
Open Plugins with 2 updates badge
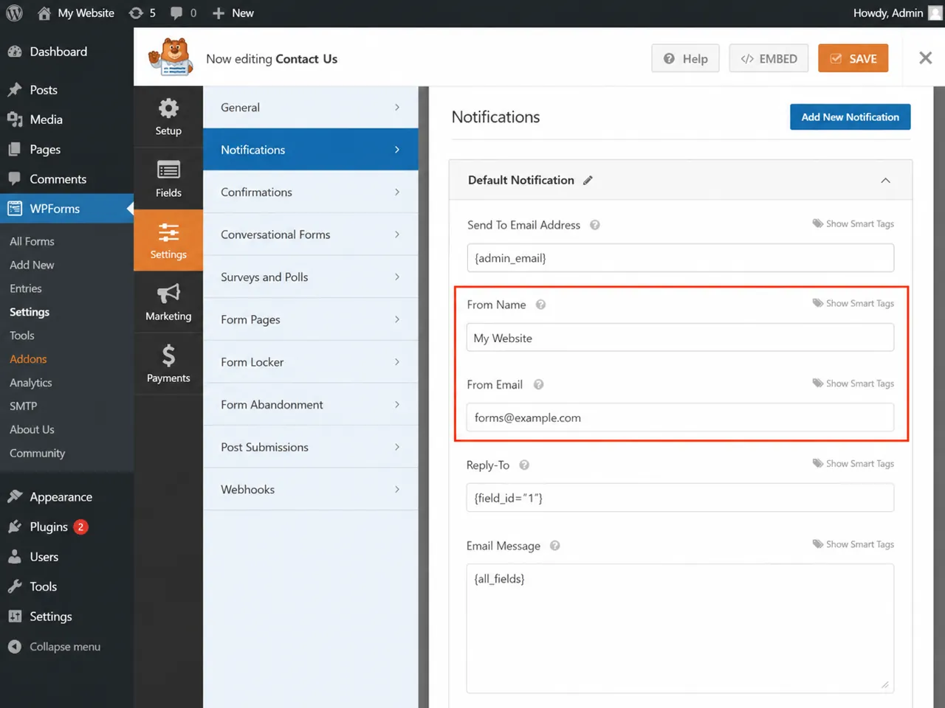[66, 527]
